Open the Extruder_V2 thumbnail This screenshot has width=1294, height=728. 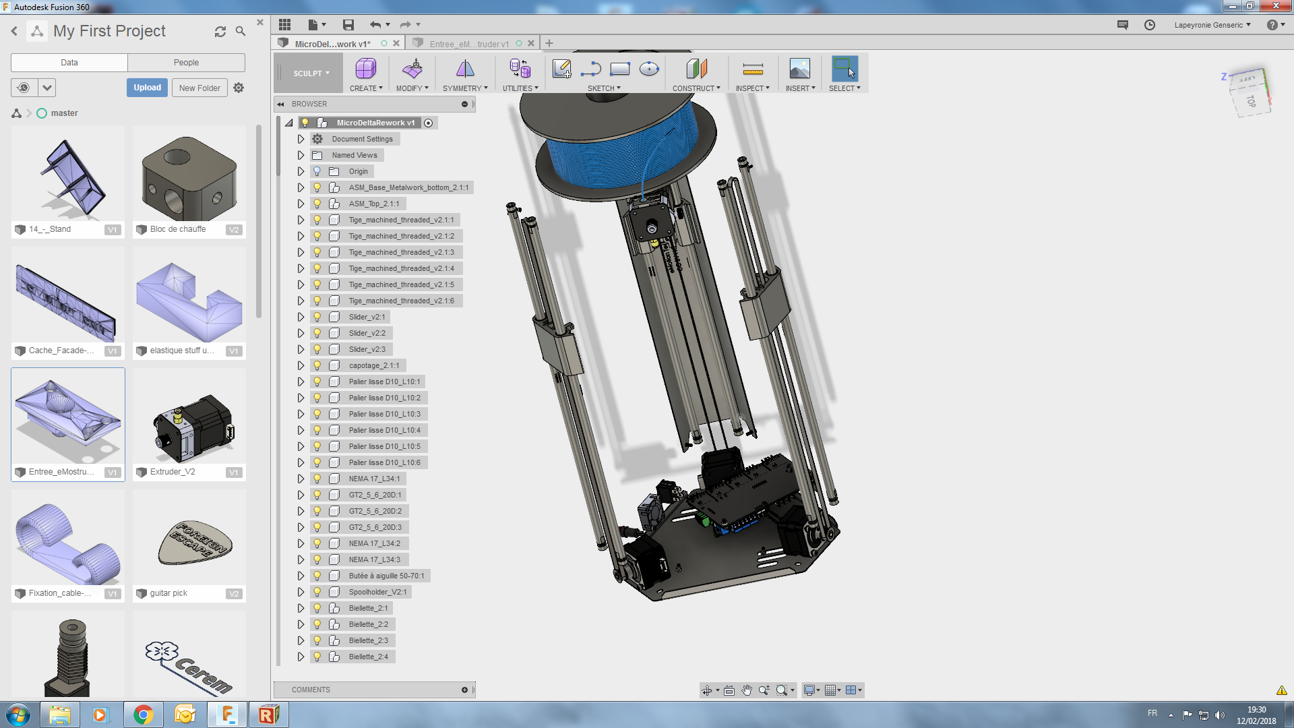(x=189, y=425)
